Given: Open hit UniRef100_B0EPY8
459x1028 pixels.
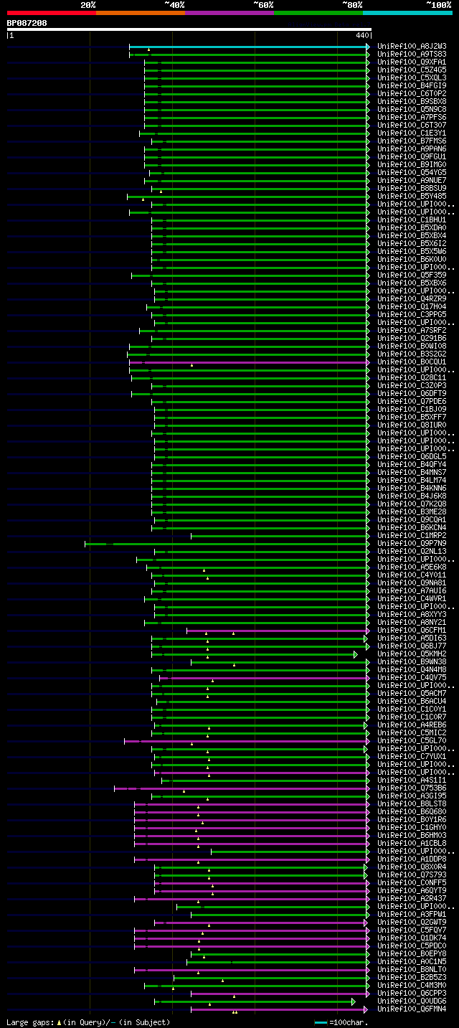Looking at the screenshot, I should click(x=412, y=954).
